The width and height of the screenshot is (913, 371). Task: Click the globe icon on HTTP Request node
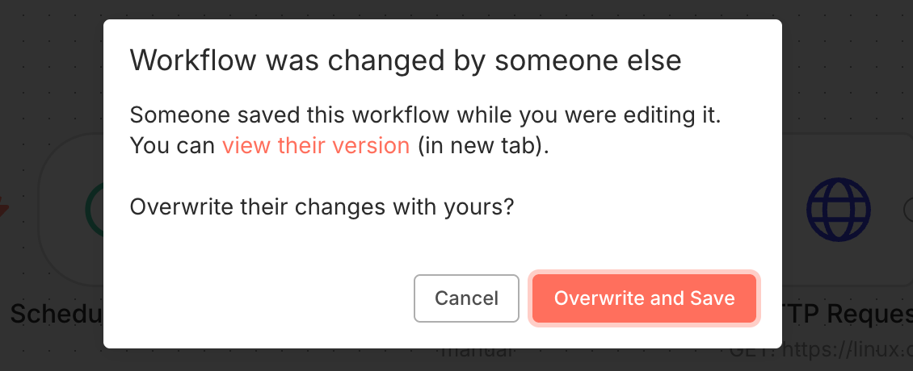pyautogui.click(x=839, y=210)
